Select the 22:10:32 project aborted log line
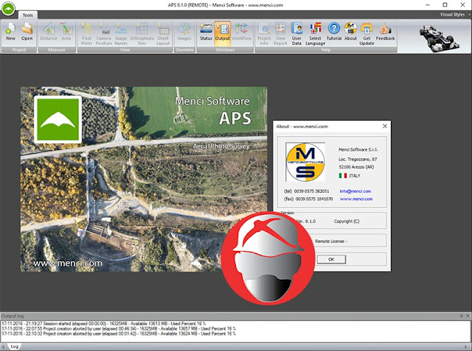Image resolution: width=472 pixels, height=351 pixels. click(x=119, y=333)
